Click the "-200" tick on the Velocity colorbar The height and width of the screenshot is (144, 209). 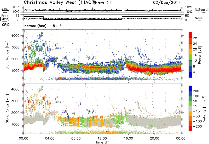click(x=198, y=126)
